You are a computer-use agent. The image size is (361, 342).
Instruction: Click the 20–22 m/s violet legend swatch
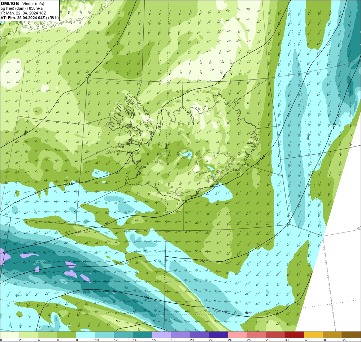point(199,335)
